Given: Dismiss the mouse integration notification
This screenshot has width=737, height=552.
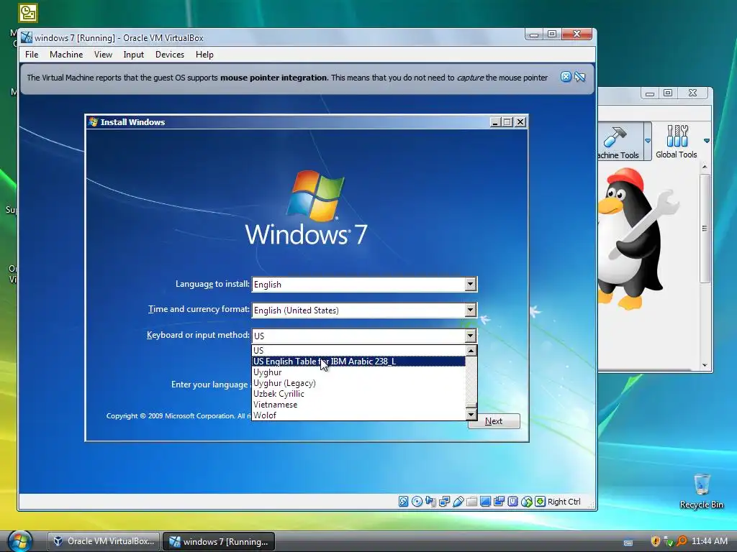Looking at the screenshot, I should pyautogui.click(x=566, y=77).
